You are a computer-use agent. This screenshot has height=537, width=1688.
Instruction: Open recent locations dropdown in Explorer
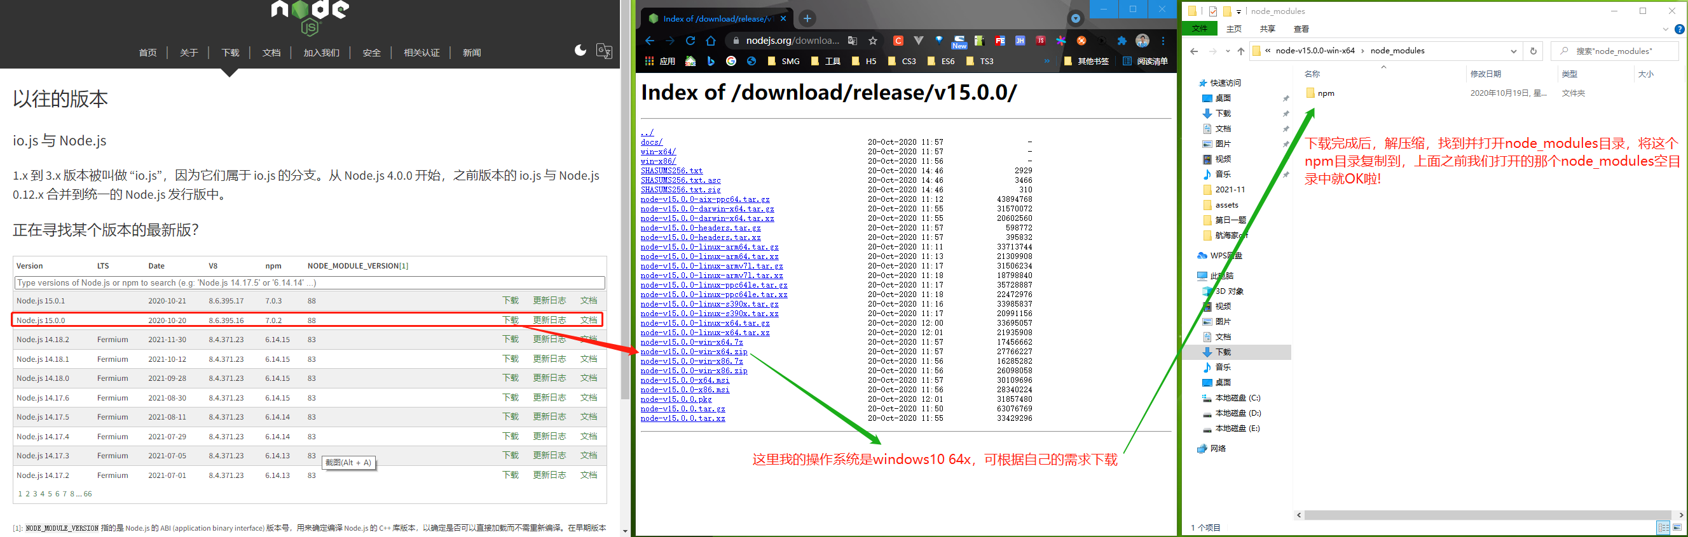(1227, 51)
